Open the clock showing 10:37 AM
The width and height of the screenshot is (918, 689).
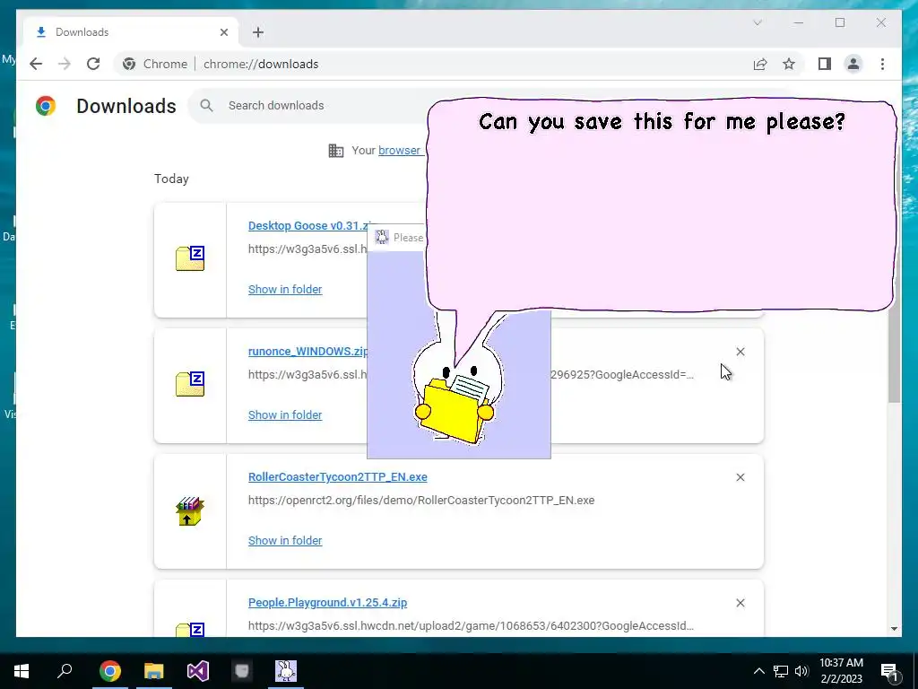pos(841,671)
